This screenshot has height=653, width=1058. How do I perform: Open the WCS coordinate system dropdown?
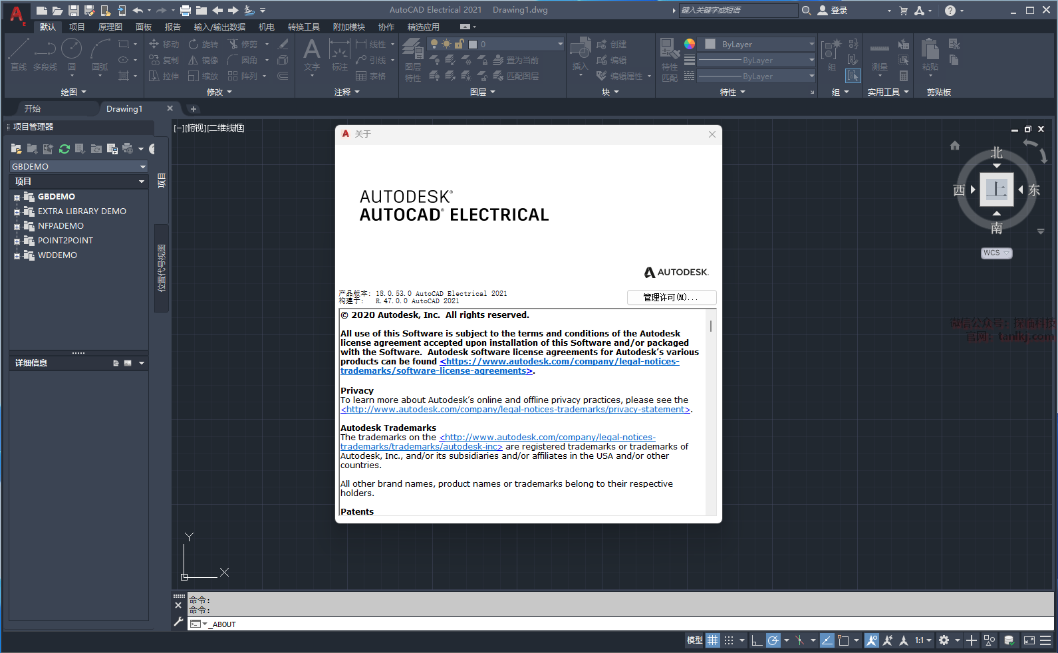click(x=996, y=253)
